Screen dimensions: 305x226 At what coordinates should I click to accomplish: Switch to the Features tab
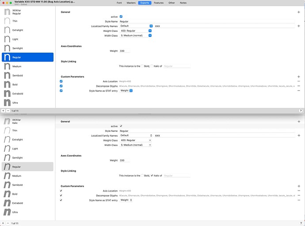click(158, 3)
